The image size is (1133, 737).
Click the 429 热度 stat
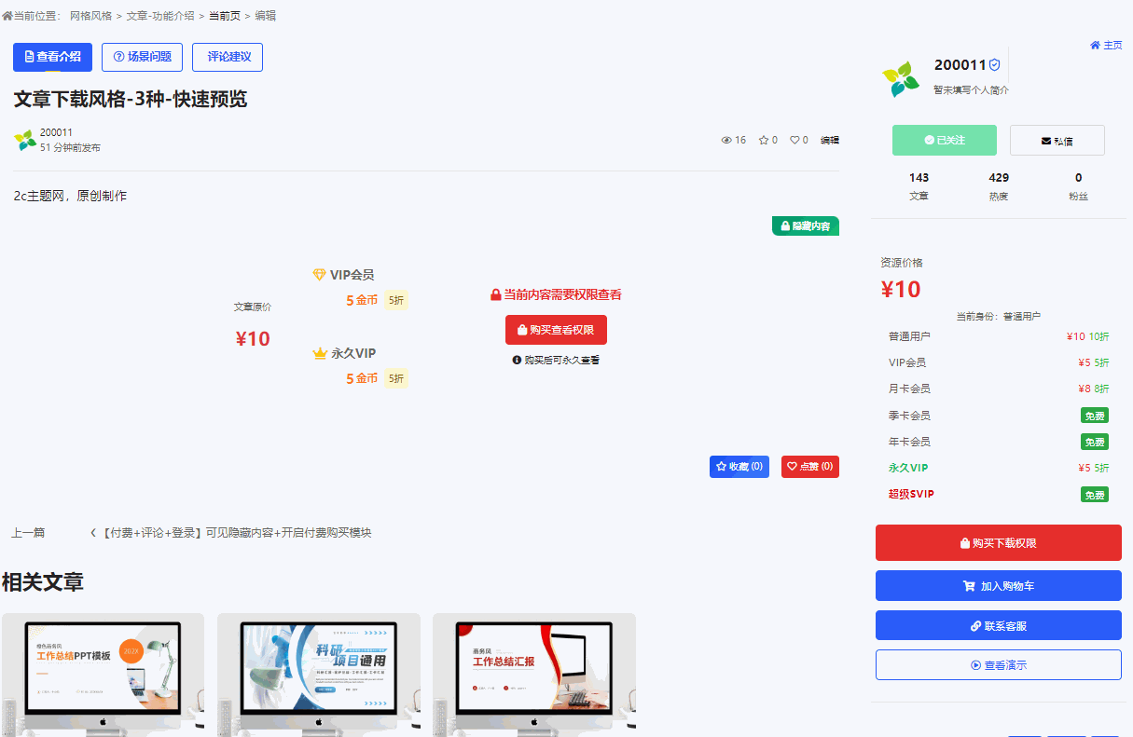[999, 186]
